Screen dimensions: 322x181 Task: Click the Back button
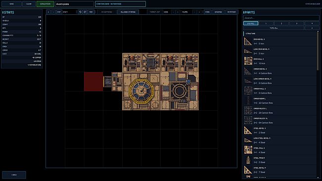tap(14, 175)
